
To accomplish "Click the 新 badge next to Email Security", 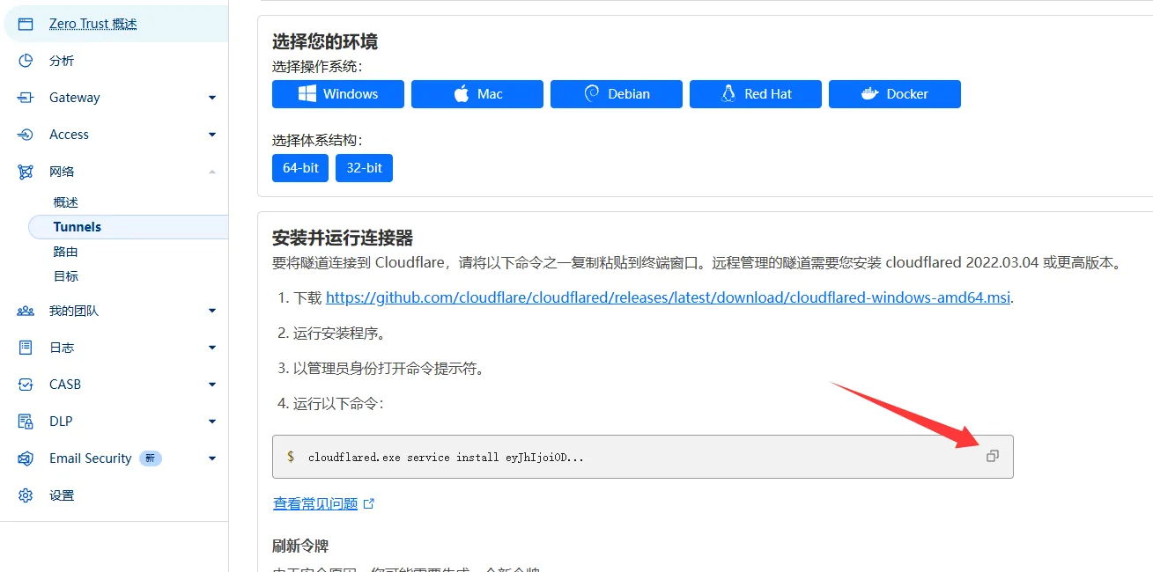I will tap(151, 458).
